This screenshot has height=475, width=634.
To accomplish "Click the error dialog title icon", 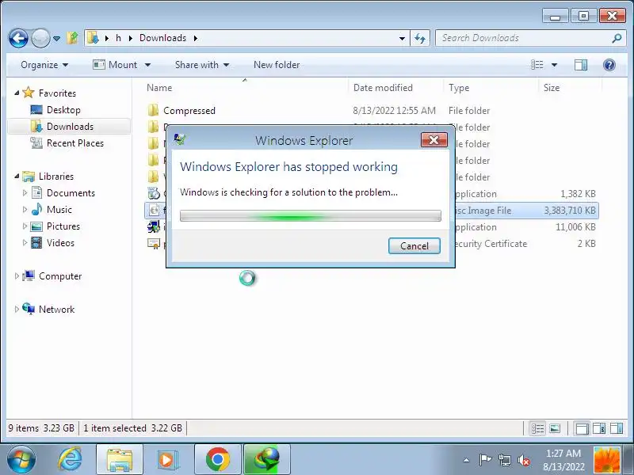I will [x=180, y=139].
